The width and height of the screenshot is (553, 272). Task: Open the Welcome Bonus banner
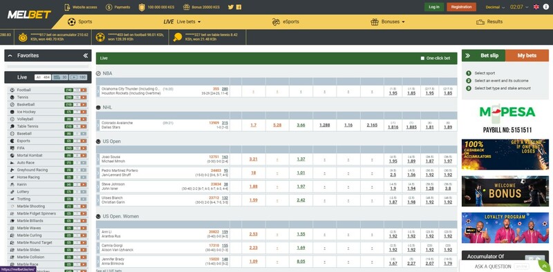coord(505,191)
